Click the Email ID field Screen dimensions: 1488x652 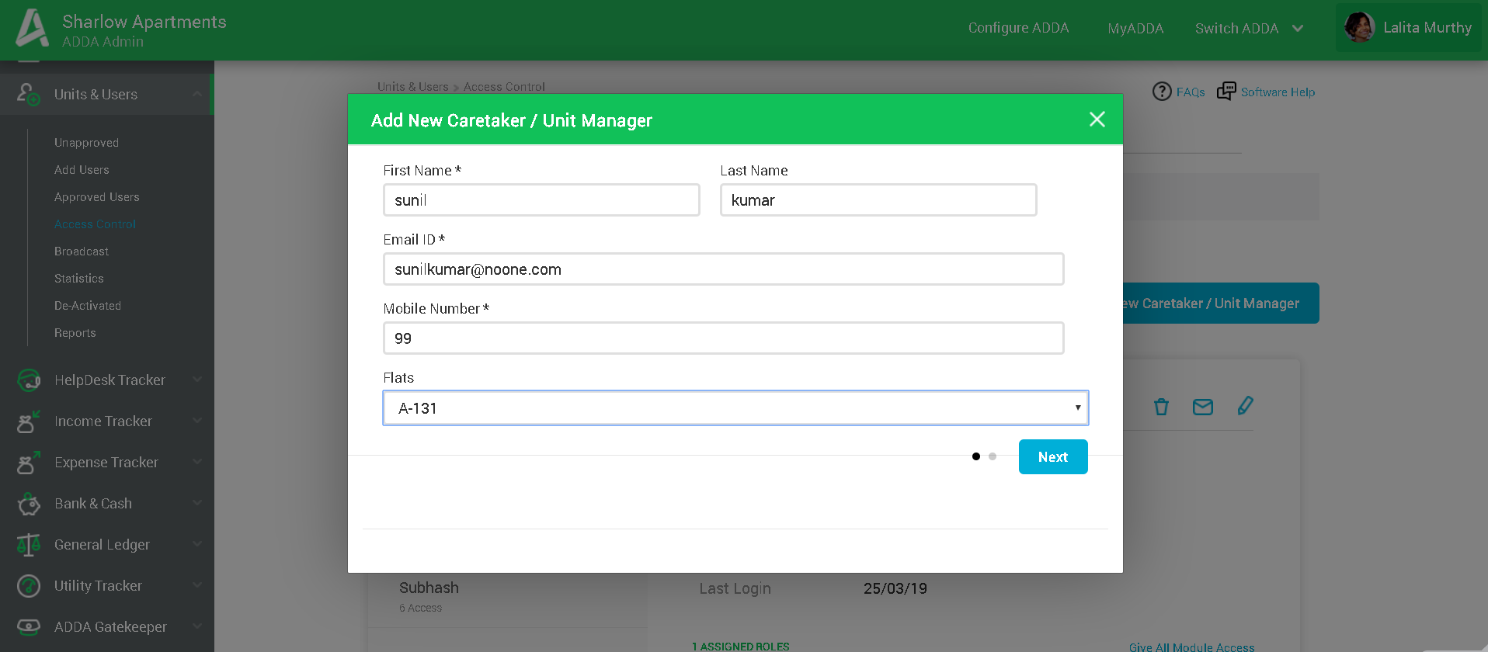[x=724, y=269]
